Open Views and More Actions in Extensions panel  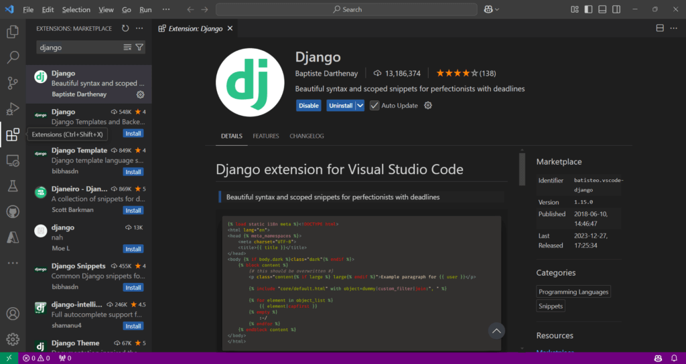point(139,28)
